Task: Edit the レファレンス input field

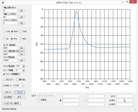Action: tap(10, 23)
